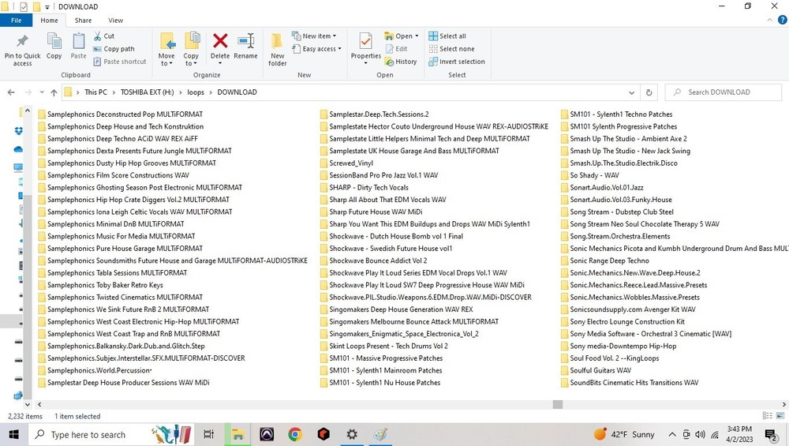Refresh the DOWNLOAD folder view
The image size is (789, 446).
pos(649,92)
